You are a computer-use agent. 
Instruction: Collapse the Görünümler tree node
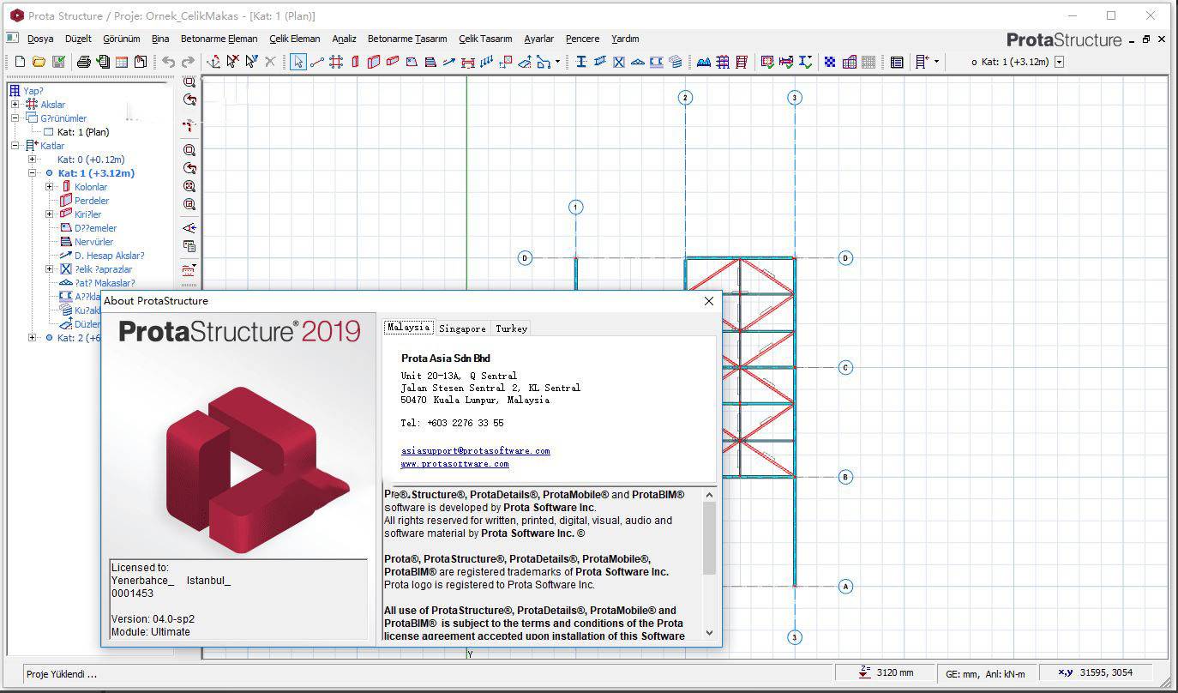coord(15,118)
